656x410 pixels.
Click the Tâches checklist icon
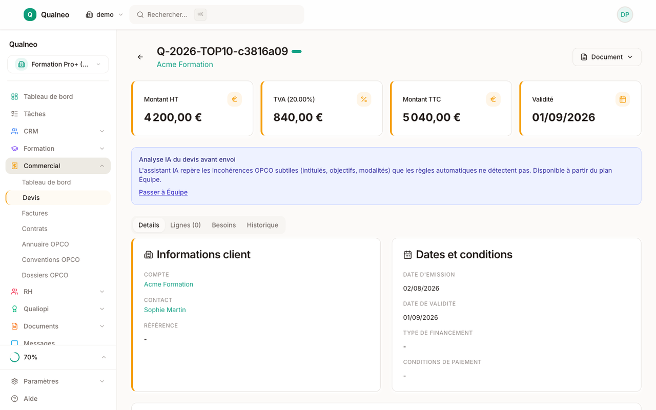[x=14, y=114]
